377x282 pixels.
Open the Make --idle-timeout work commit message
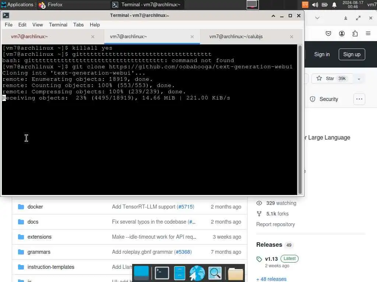(154, 237)
